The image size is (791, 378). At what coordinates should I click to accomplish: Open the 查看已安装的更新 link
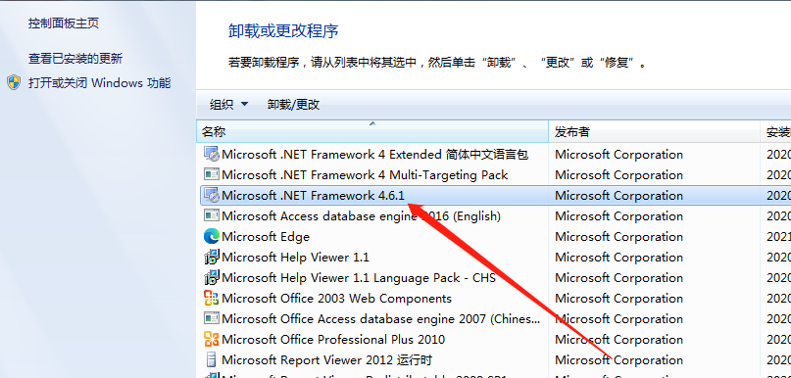[75, 59]
